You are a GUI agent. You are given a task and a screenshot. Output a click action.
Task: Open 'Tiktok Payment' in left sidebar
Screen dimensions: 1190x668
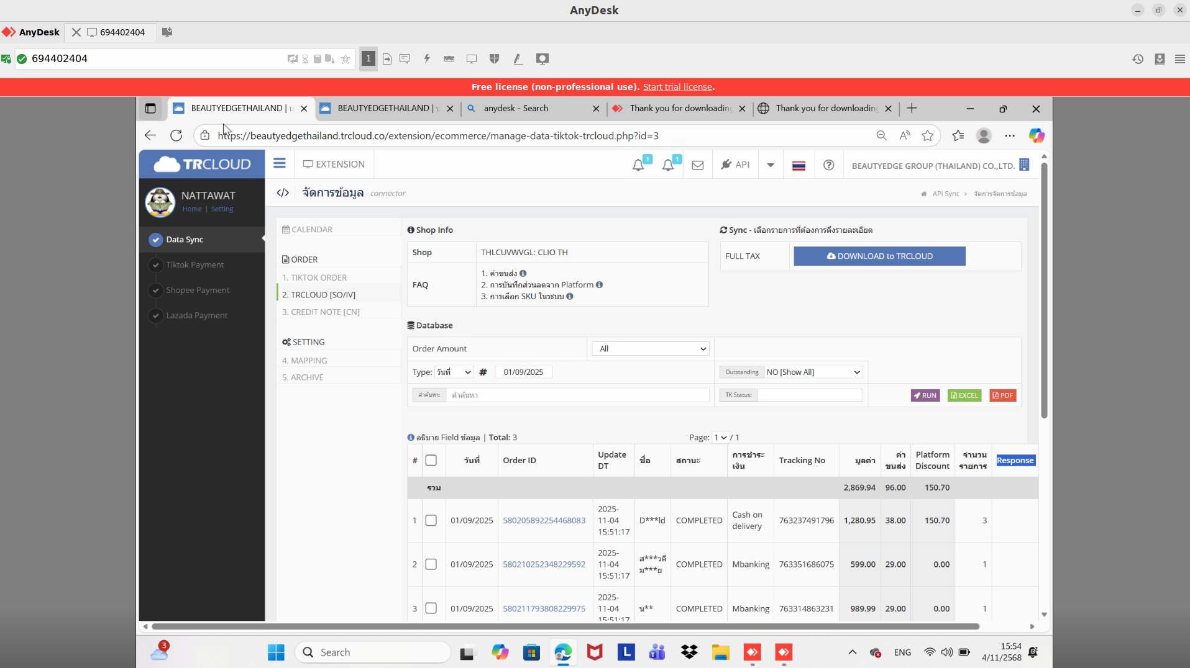[195, 264]
